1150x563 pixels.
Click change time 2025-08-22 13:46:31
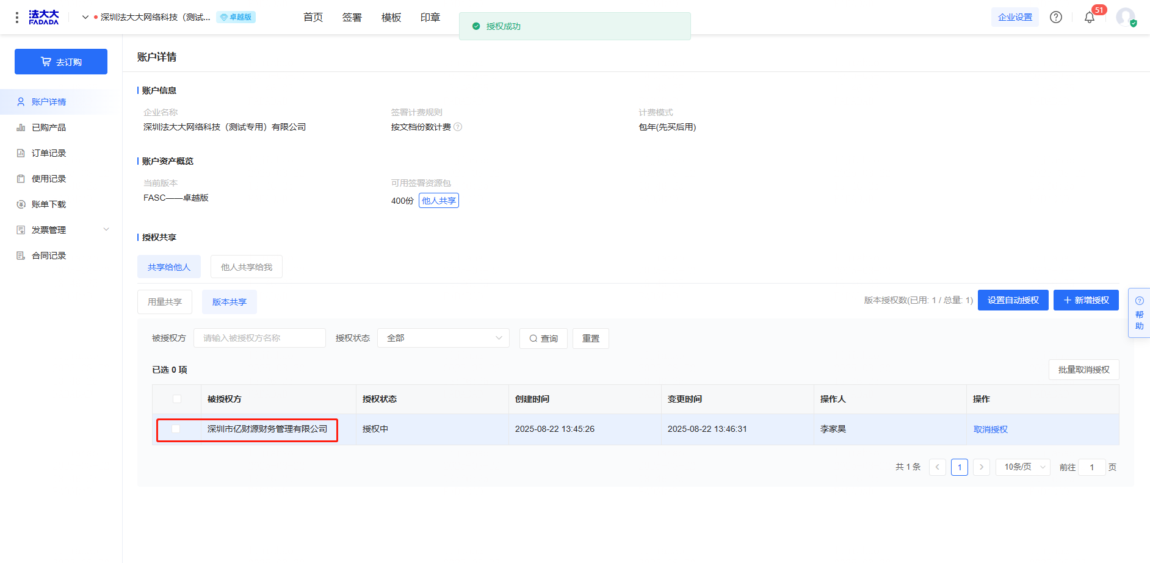coord(707,429)
